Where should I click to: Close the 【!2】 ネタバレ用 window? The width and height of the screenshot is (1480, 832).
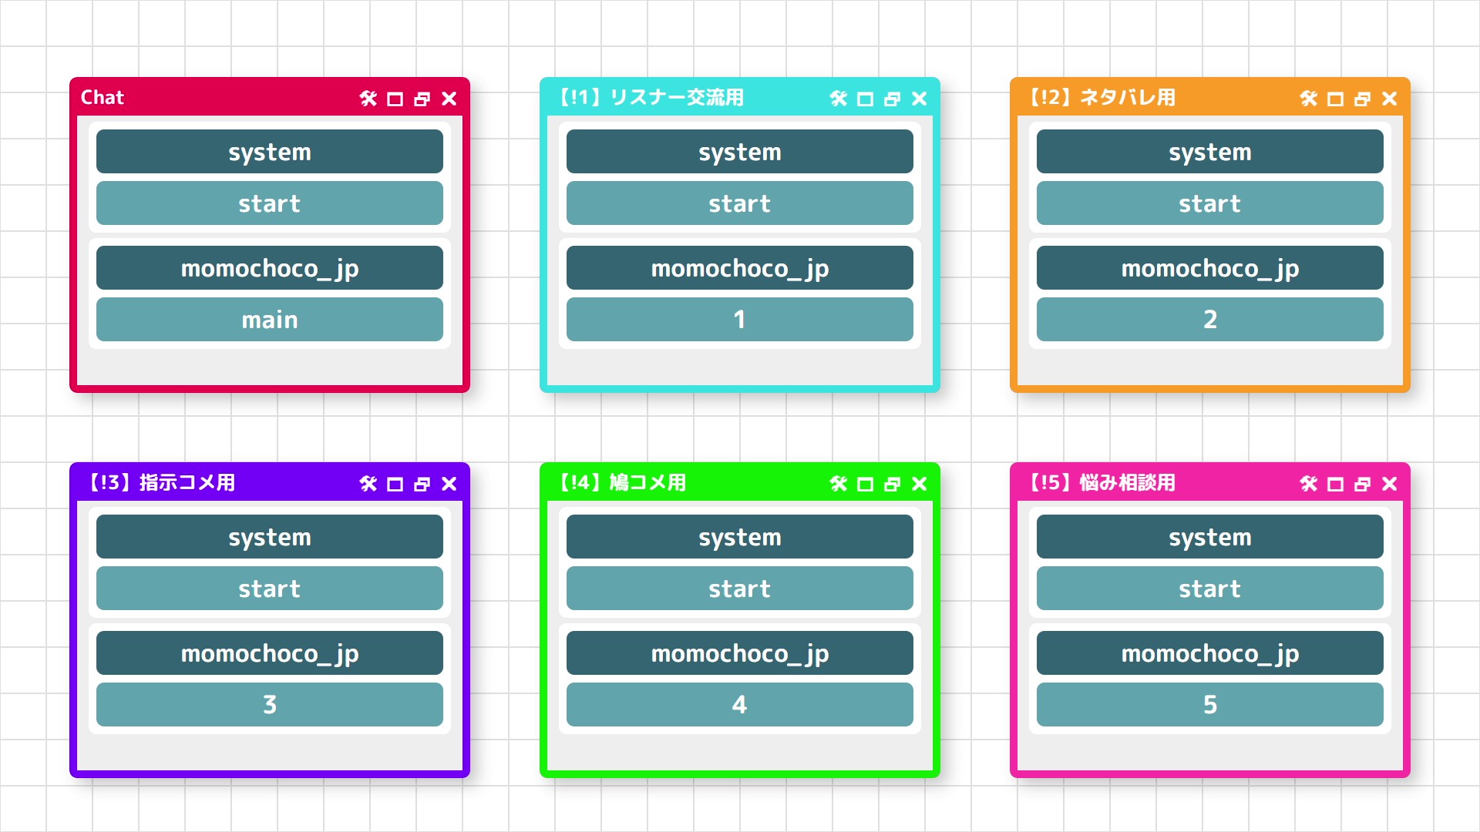(x=1390, y=99)
